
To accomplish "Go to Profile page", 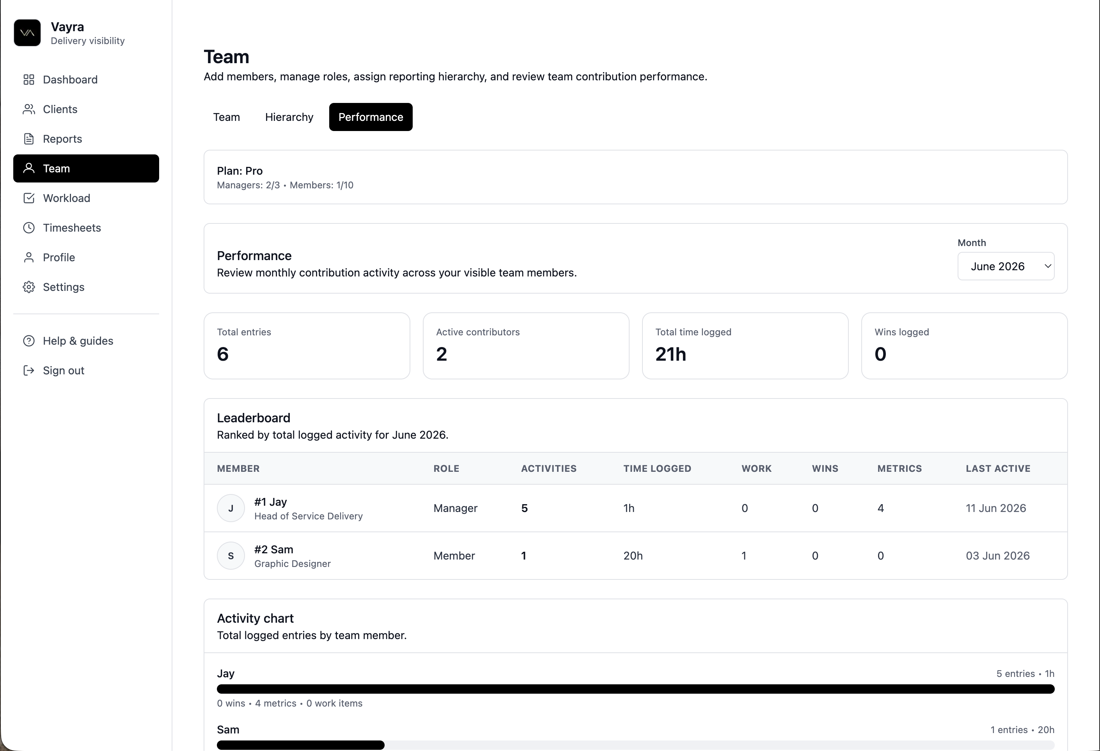I will [x=86, y=257].
